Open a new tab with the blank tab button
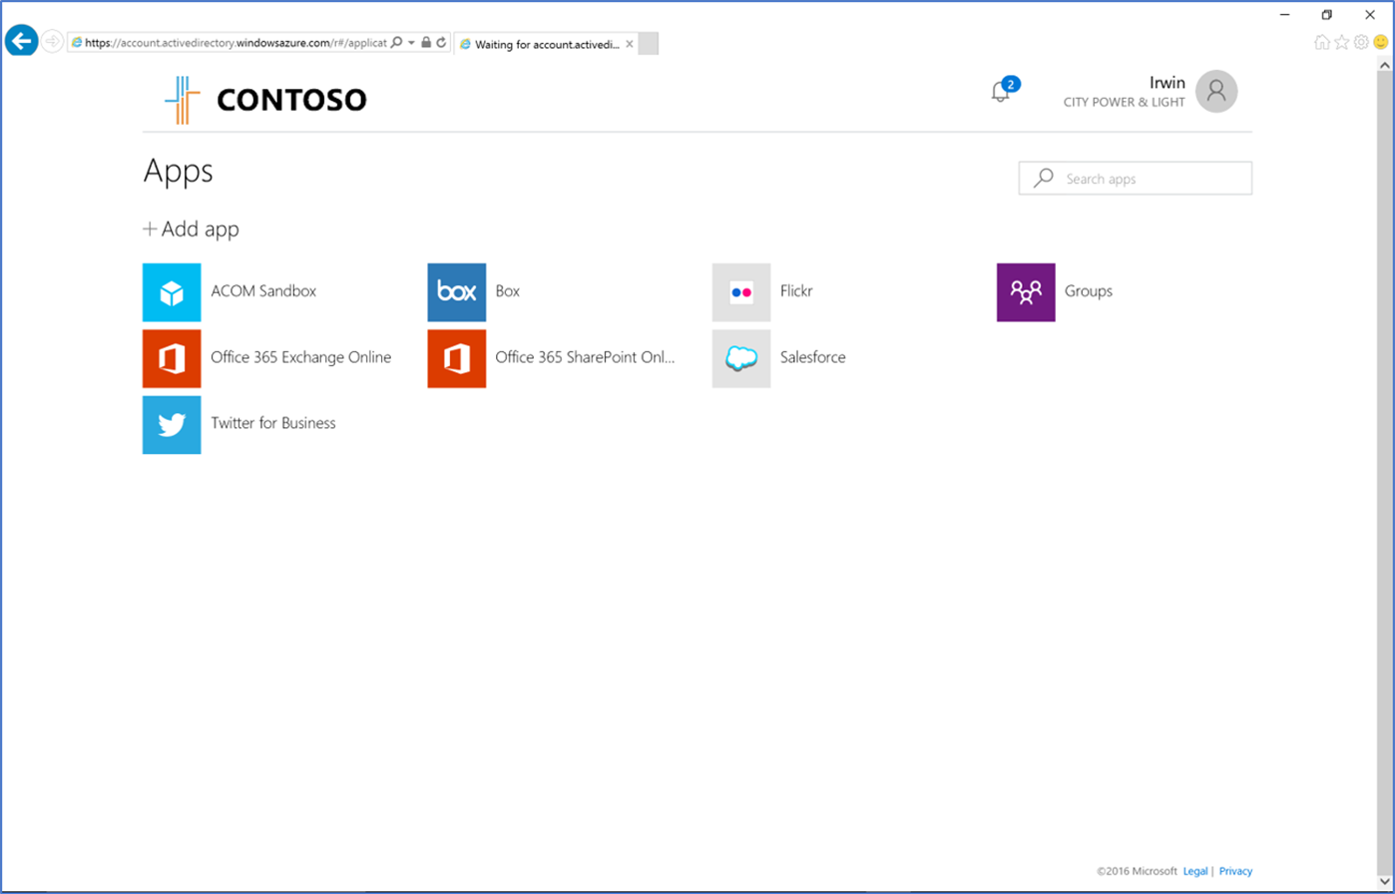Viewport: 1395px width, 894px height. pyautogui.click(x=648, y=44)
